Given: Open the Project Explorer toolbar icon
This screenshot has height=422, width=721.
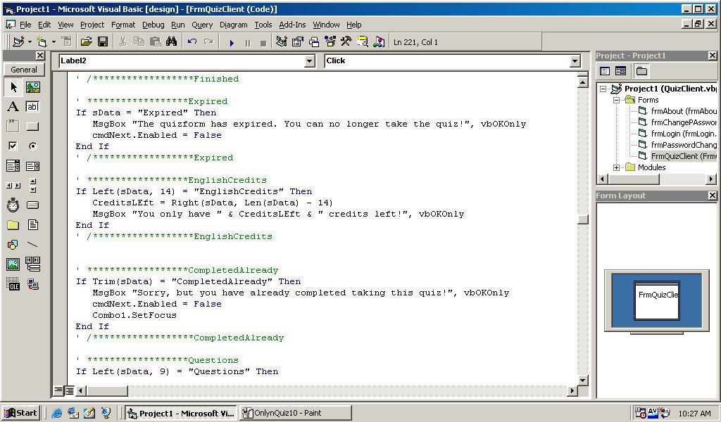Looking at the screenshot, I should [x=282, y=42].
